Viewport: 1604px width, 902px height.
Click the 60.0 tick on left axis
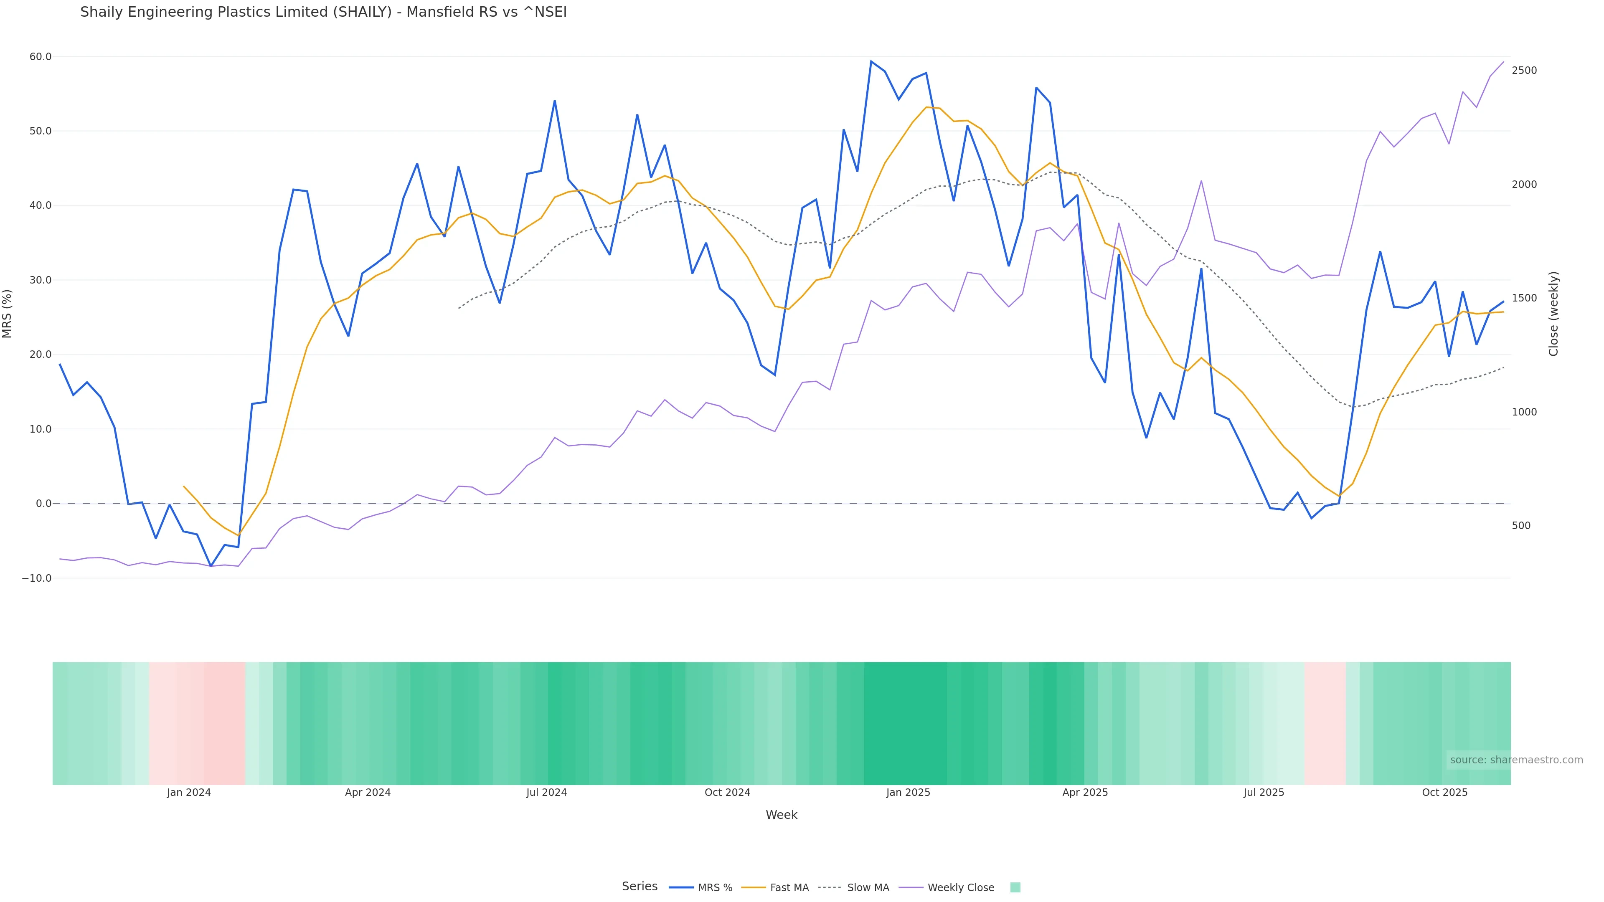pos(41,57)
